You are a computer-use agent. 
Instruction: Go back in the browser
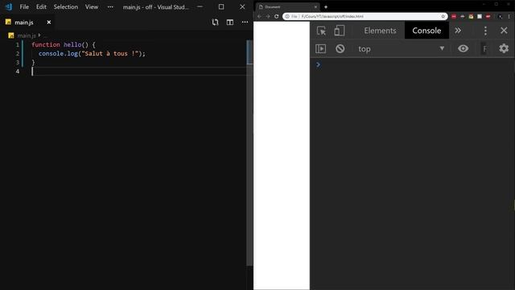[x=259, y=16]
